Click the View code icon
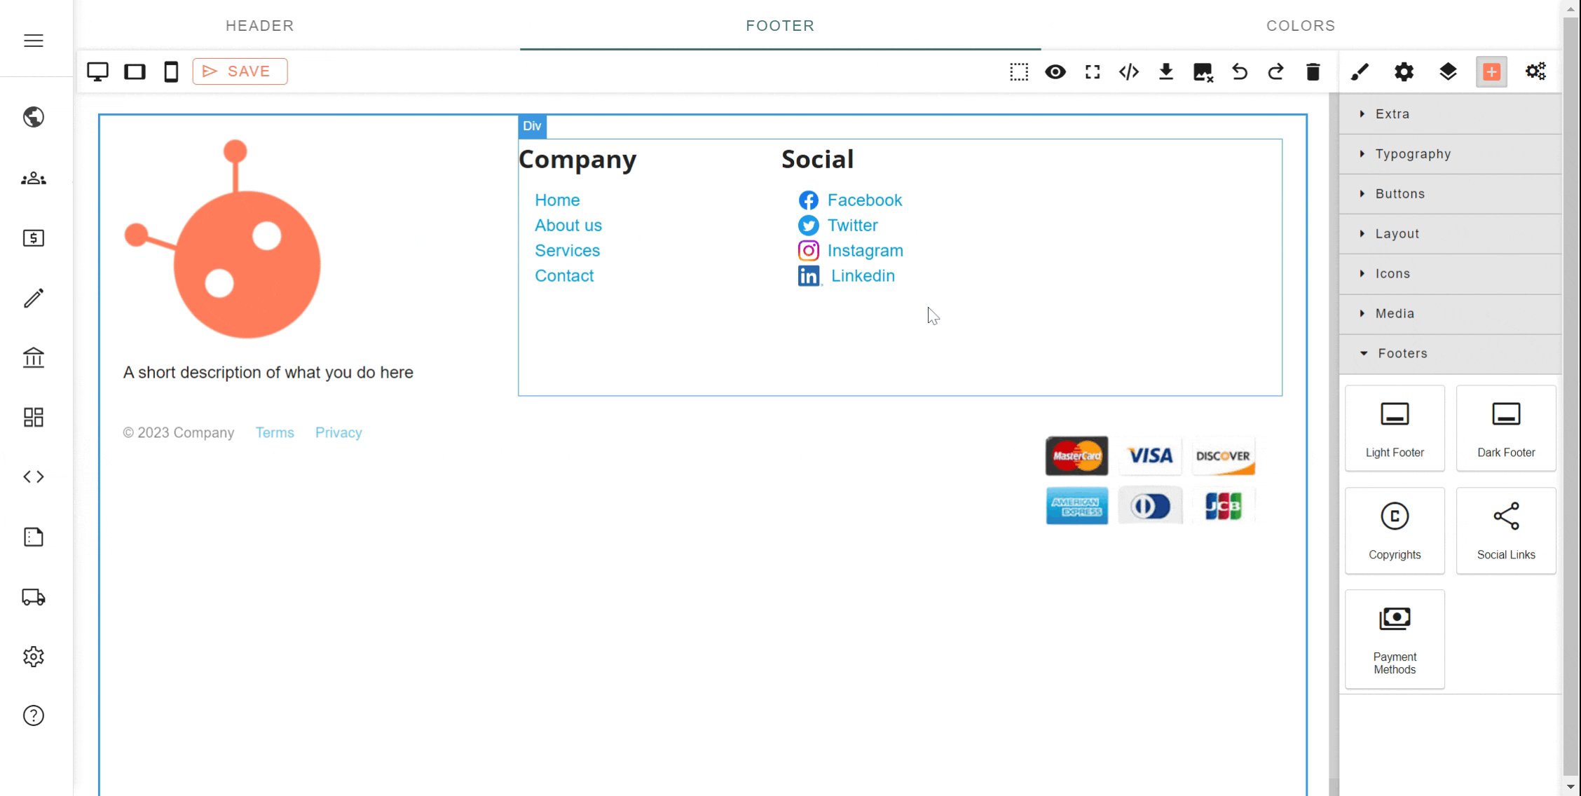 tap(1129, 71)
